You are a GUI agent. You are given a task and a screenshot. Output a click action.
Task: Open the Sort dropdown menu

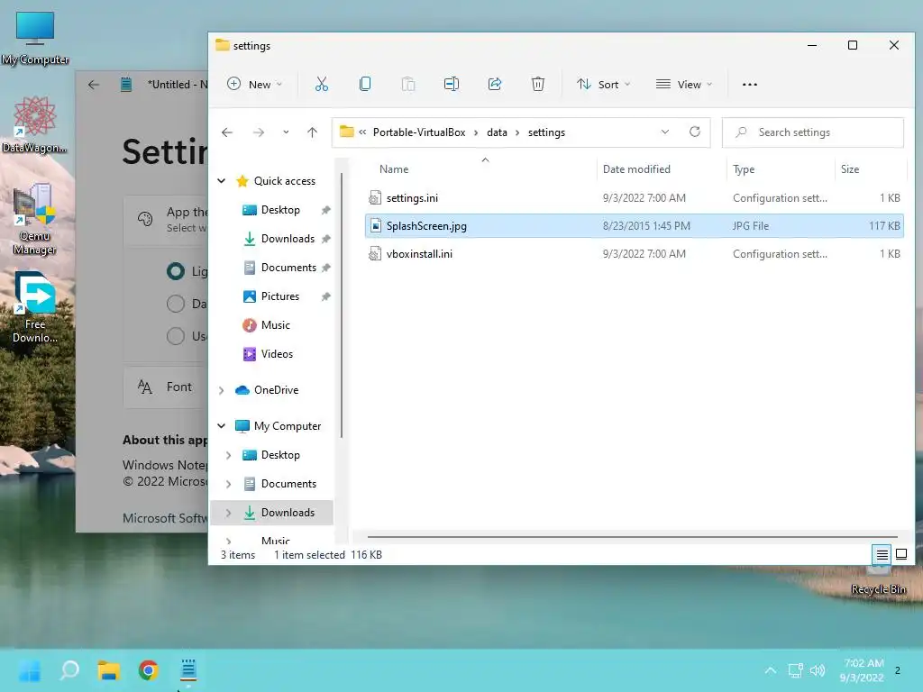pyautogui.click(x=603, y=84)
